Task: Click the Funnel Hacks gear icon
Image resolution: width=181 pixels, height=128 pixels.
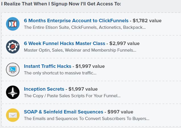Action: pyautogui.click(x=13, y=47)
